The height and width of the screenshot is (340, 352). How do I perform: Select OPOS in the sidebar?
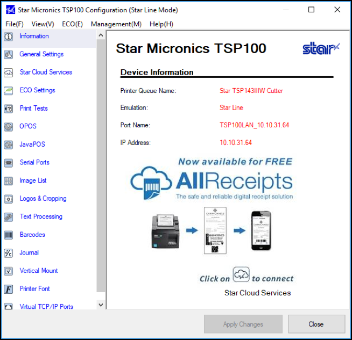(x=28, y=126)
